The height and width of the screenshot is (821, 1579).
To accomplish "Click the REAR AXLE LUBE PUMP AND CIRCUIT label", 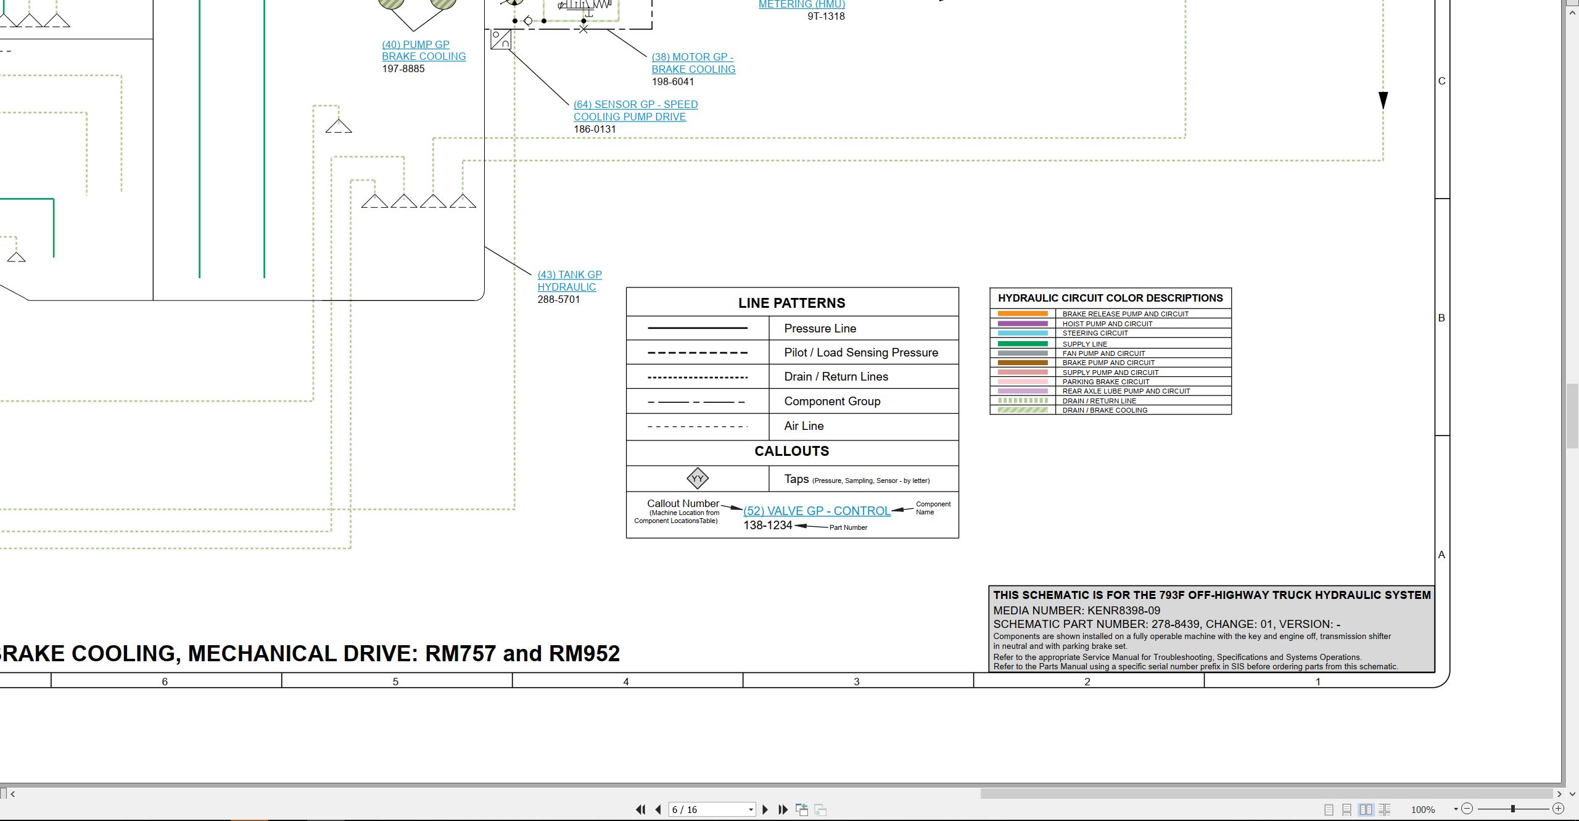I will click(x=1126, y=391).
